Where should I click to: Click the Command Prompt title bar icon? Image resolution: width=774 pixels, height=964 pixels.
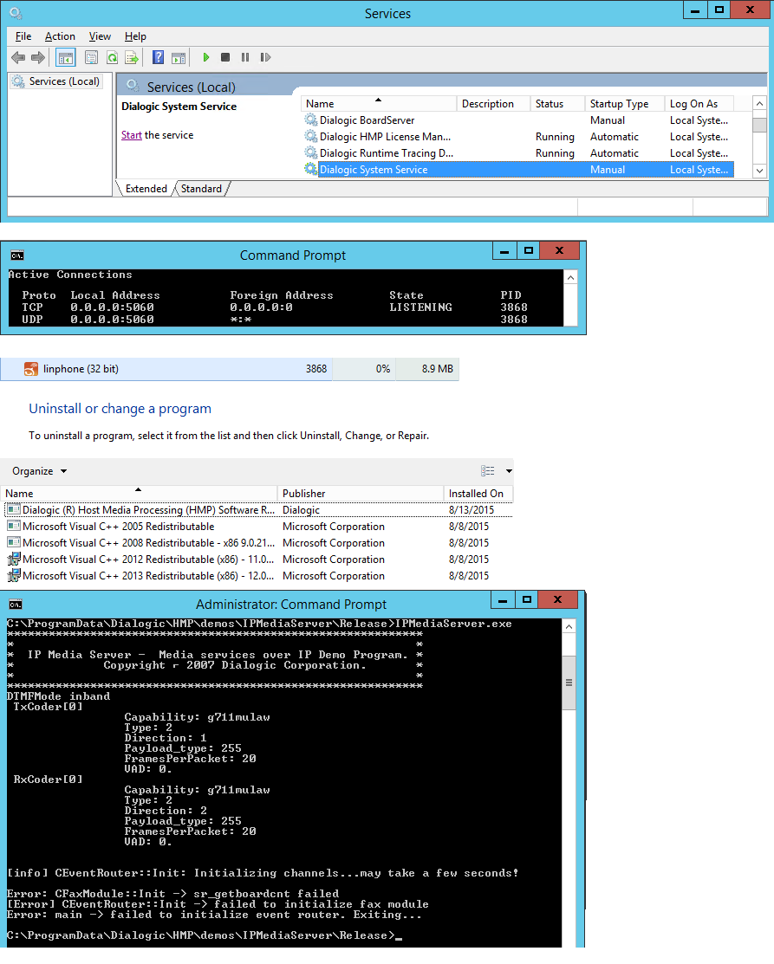click(x=17, y=256)
